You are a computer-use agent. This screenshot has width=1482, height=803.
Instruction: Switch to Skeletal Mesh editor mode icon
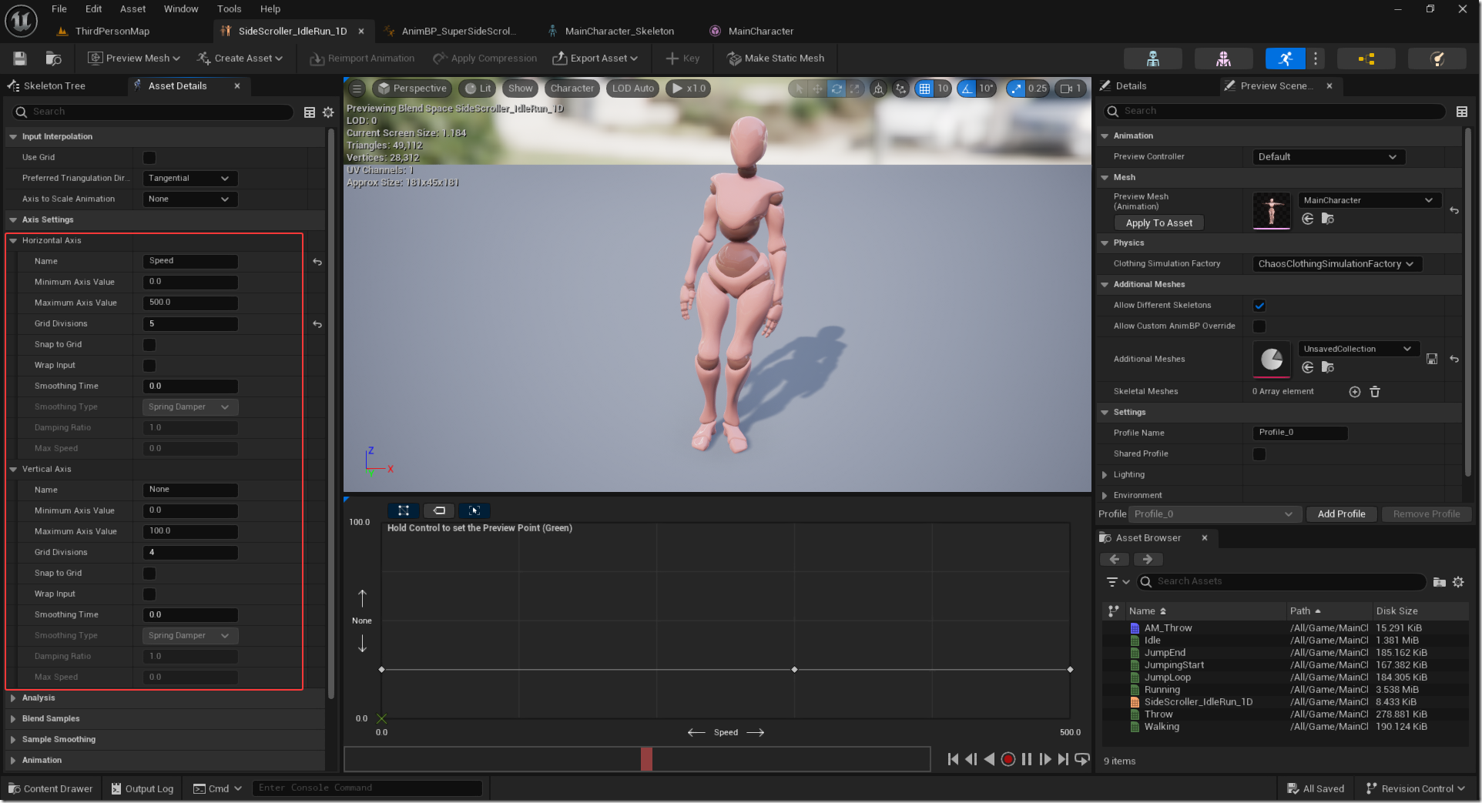point(1223,59)
